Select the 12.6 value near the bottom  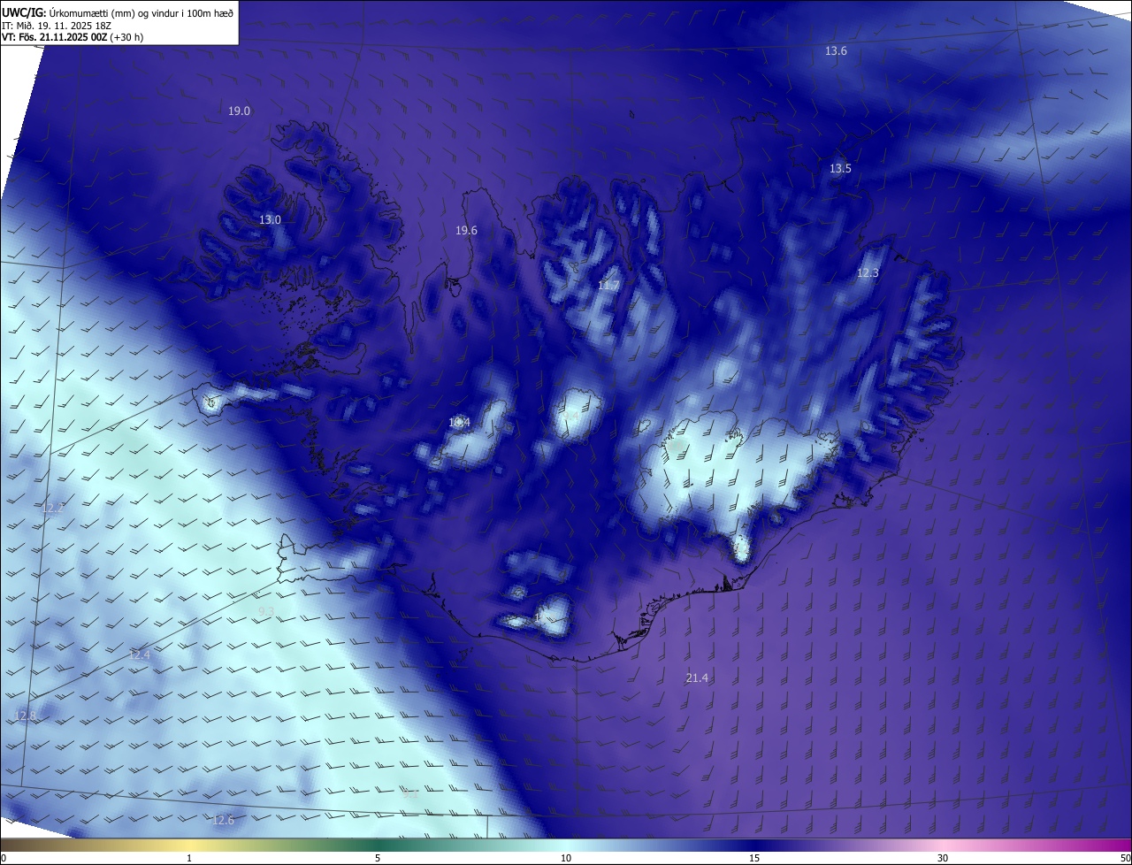pyautogui.click(x=223, y=821)
